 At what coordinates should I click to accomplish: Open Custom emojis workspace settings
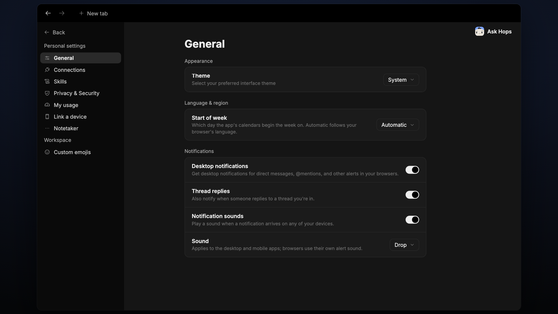click(x=81, y=152)
